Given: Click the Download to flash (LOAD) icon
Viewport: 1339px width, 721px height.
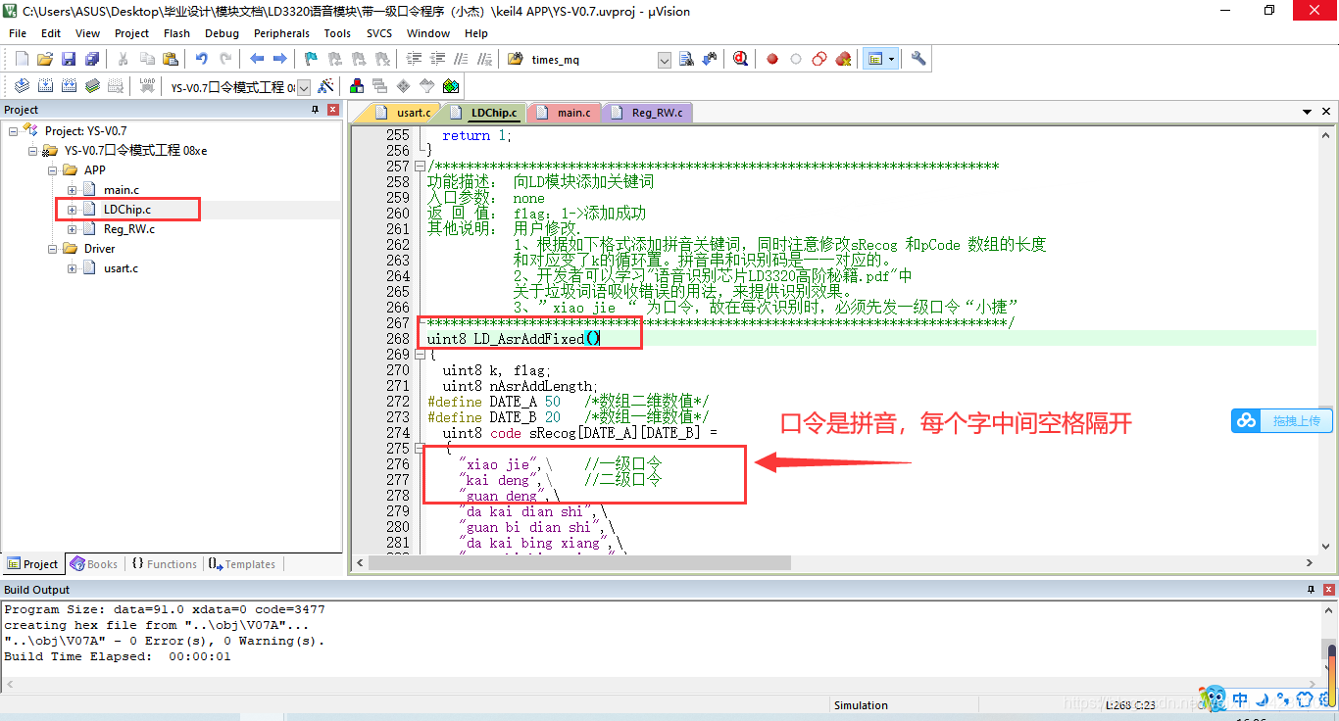Looking at the screenshot, I should pyautogui.click(x=147, y=86).
